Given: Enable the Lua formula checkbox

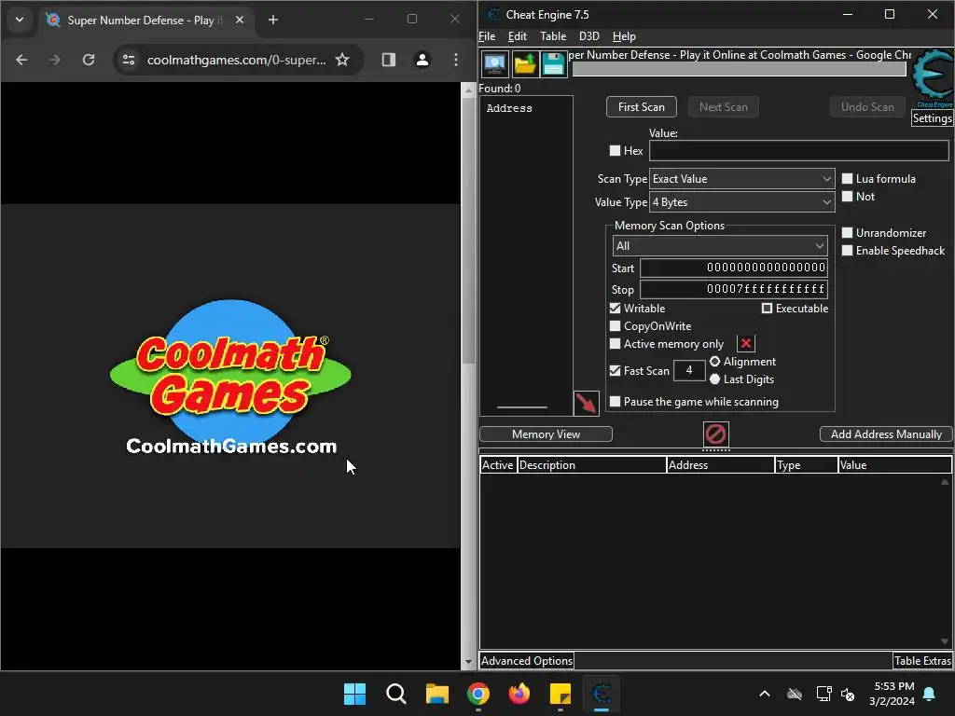Looking at the screenshot, I should click(847, 178).
